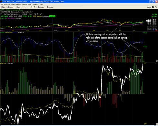Image resolution: width=158 pixels, height=126 pixels.
Task: Open the Watchlist menu
Action: 7,4
